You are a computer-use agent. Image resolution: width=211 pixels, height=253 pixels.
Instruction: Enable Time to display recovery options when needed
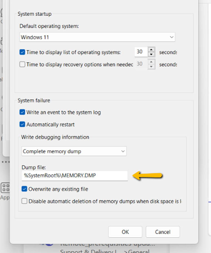(x=22, y=64)
